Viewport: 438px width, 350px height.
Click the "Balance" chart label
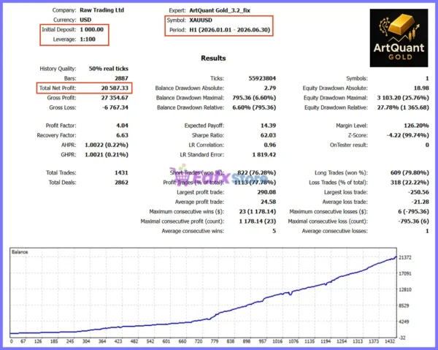[x=20, y=252]
